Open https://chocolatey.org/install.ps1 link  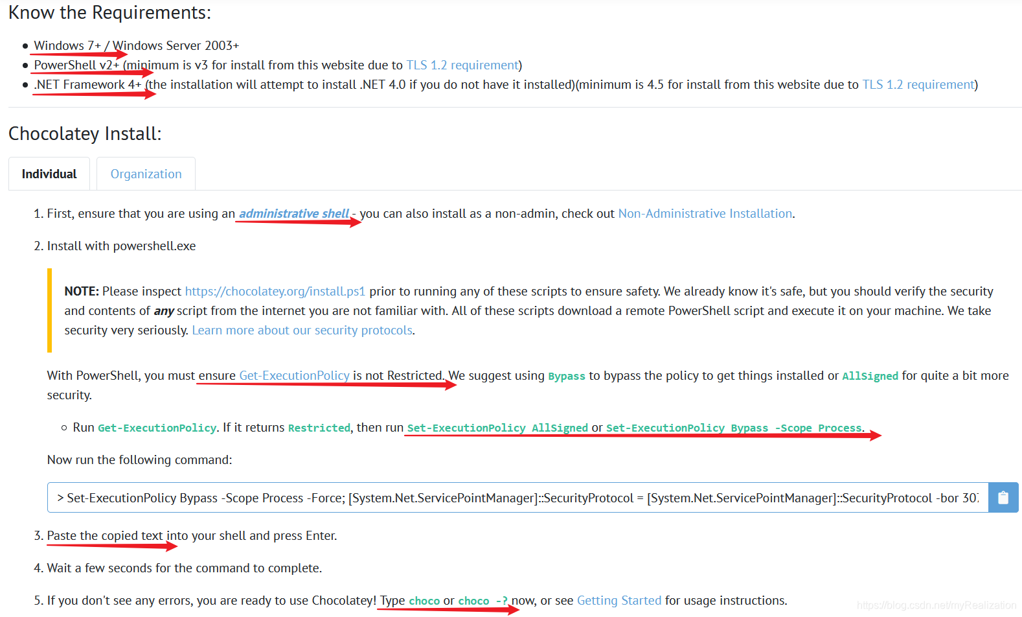pos(275,291)
